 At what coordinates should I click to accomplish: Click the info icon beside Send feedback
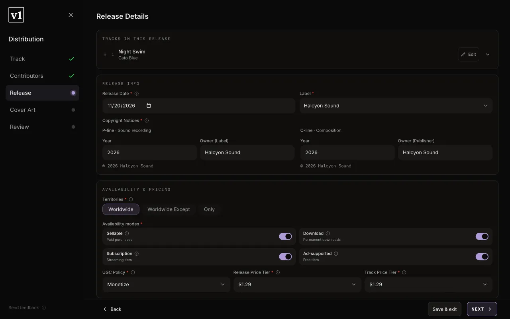click(44, 308)
